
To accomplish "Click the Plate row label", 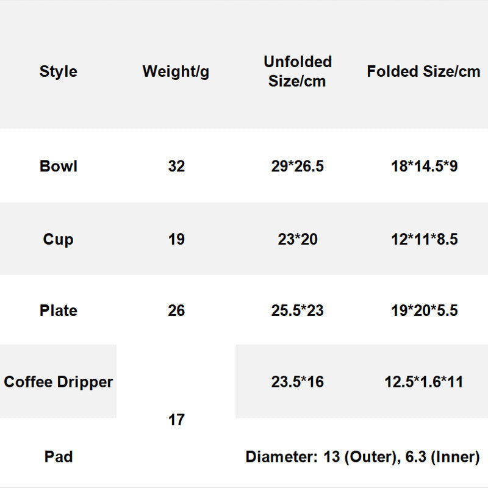I will (59, 310).
